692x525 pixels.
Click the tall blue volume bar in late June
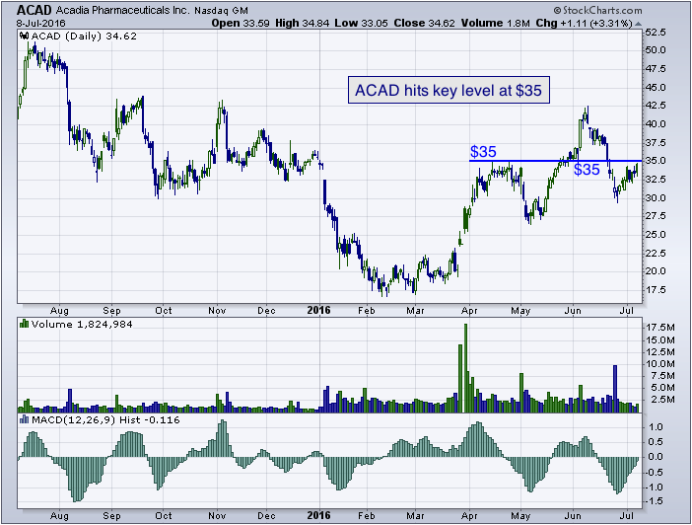[x=615, y=389]
